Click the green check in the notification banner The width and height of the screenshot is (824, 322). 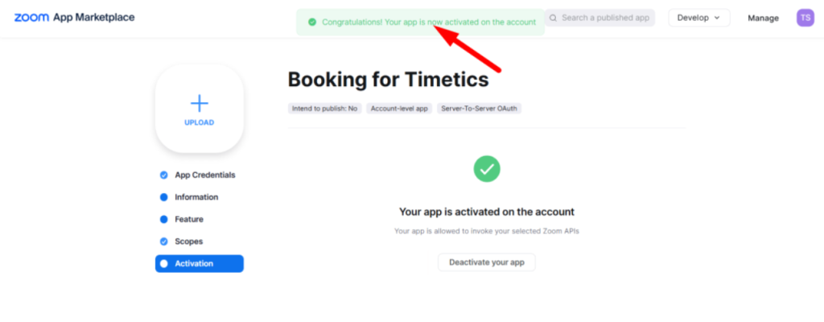pos(312,22)
